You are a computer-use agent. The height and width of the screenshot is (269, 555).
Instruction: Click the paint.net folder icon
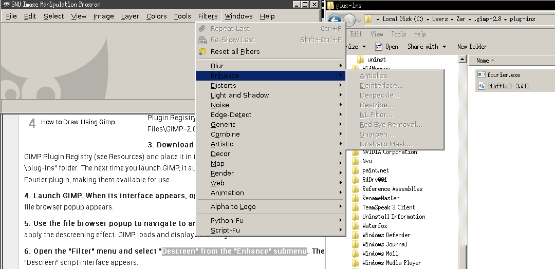(356, 170)
